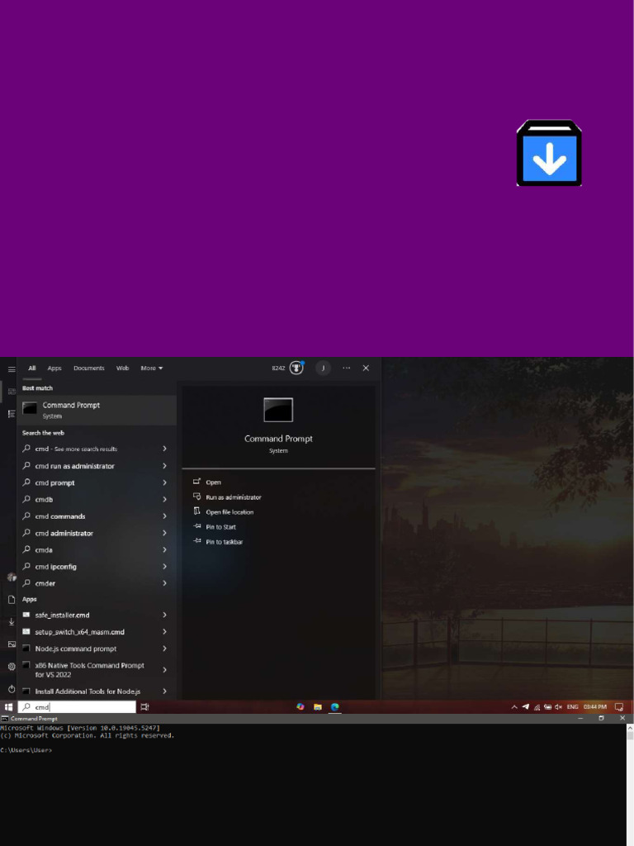634x846 pixels.
Task: Click Open file location
Action: (229, 512)
